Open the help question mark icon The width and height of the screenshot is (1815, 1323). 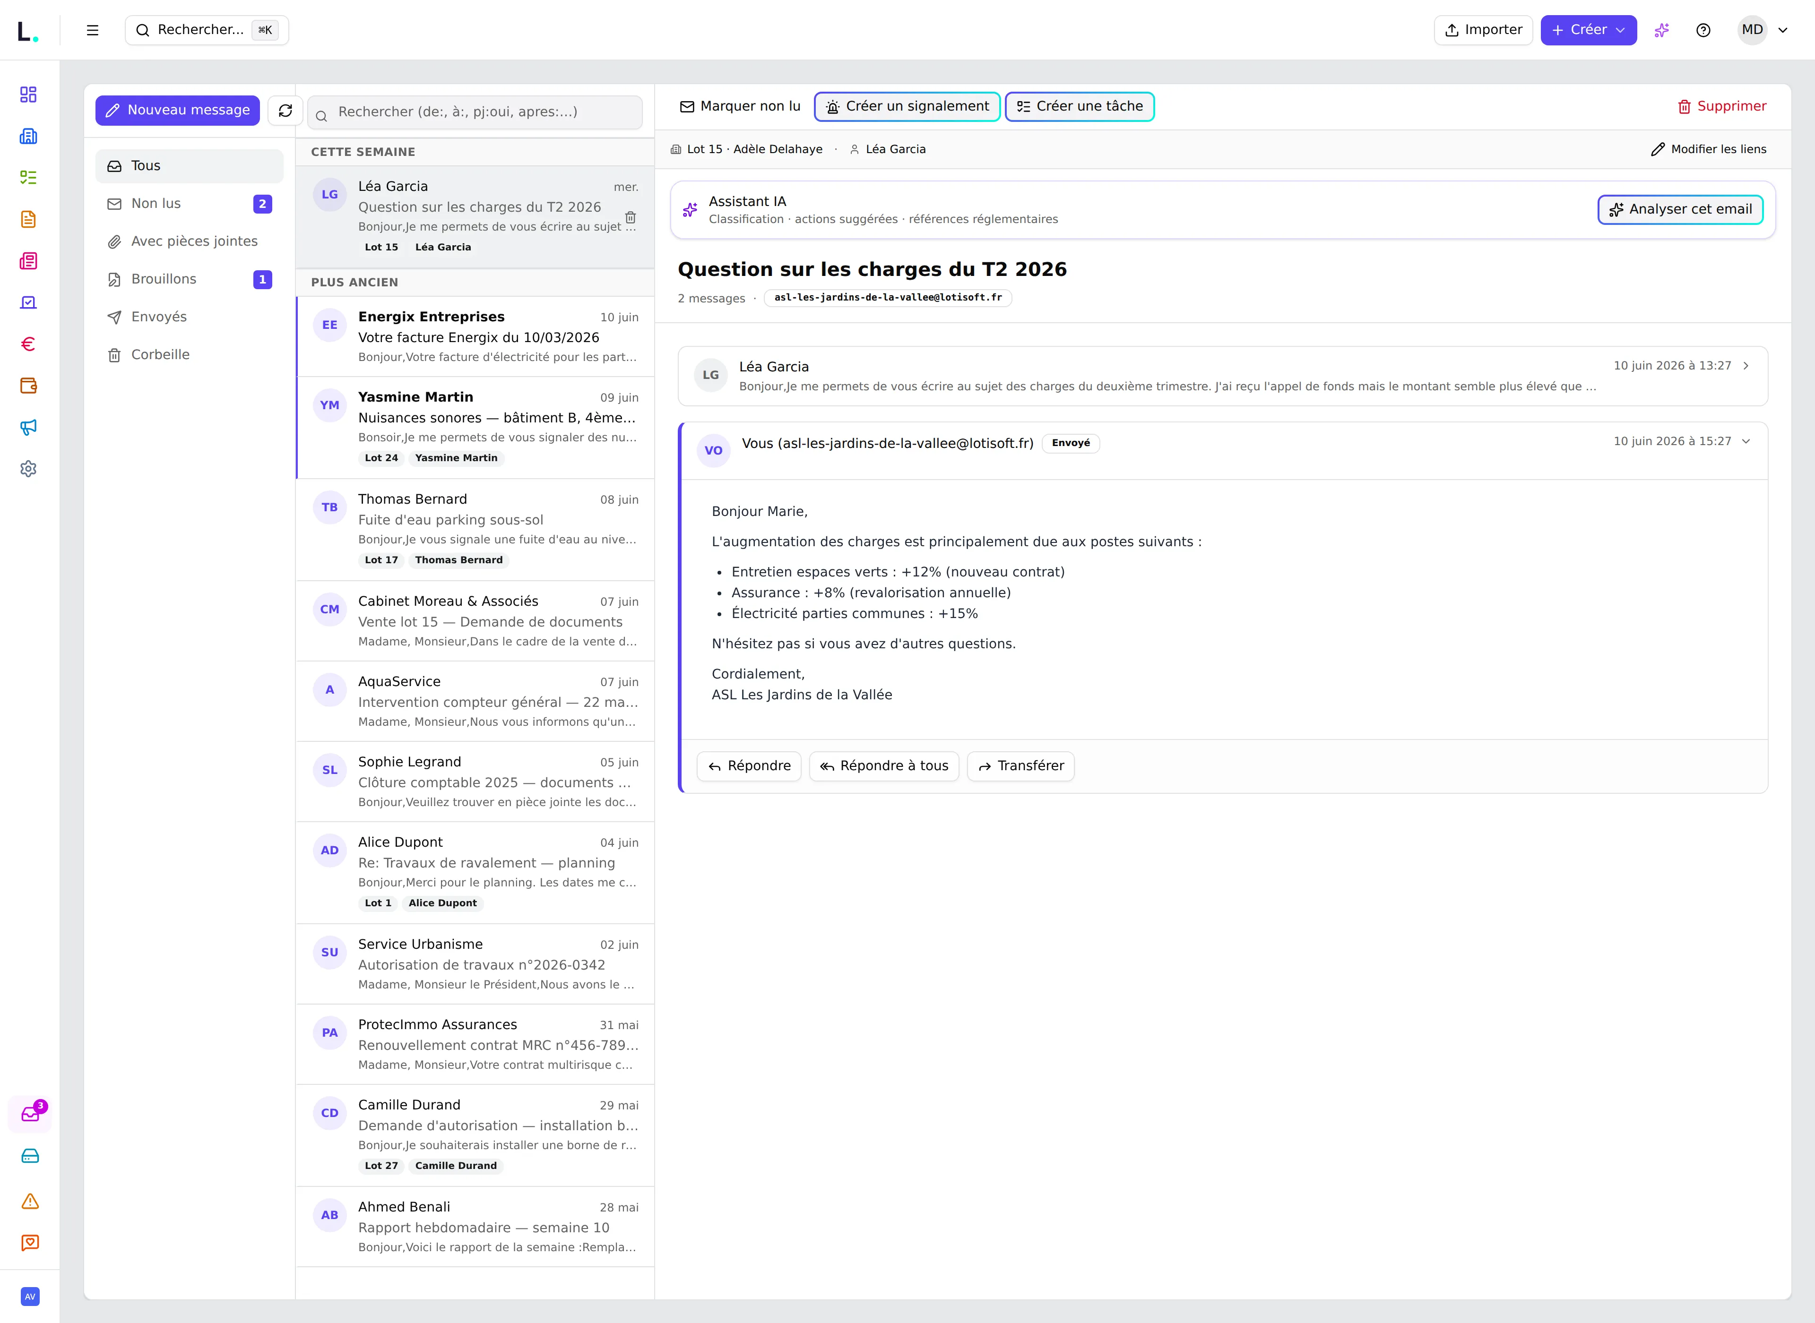(x=1703, y=30)
